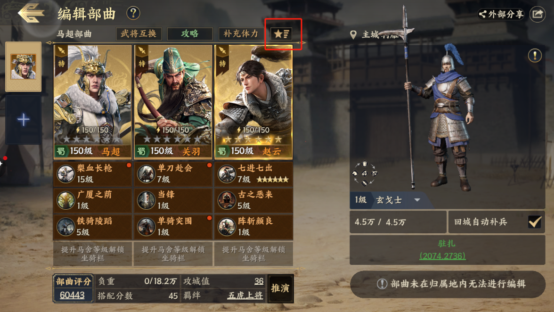This screenshot has width=554, height=312.
Task: Click the 推演 button
Action: 281,288
